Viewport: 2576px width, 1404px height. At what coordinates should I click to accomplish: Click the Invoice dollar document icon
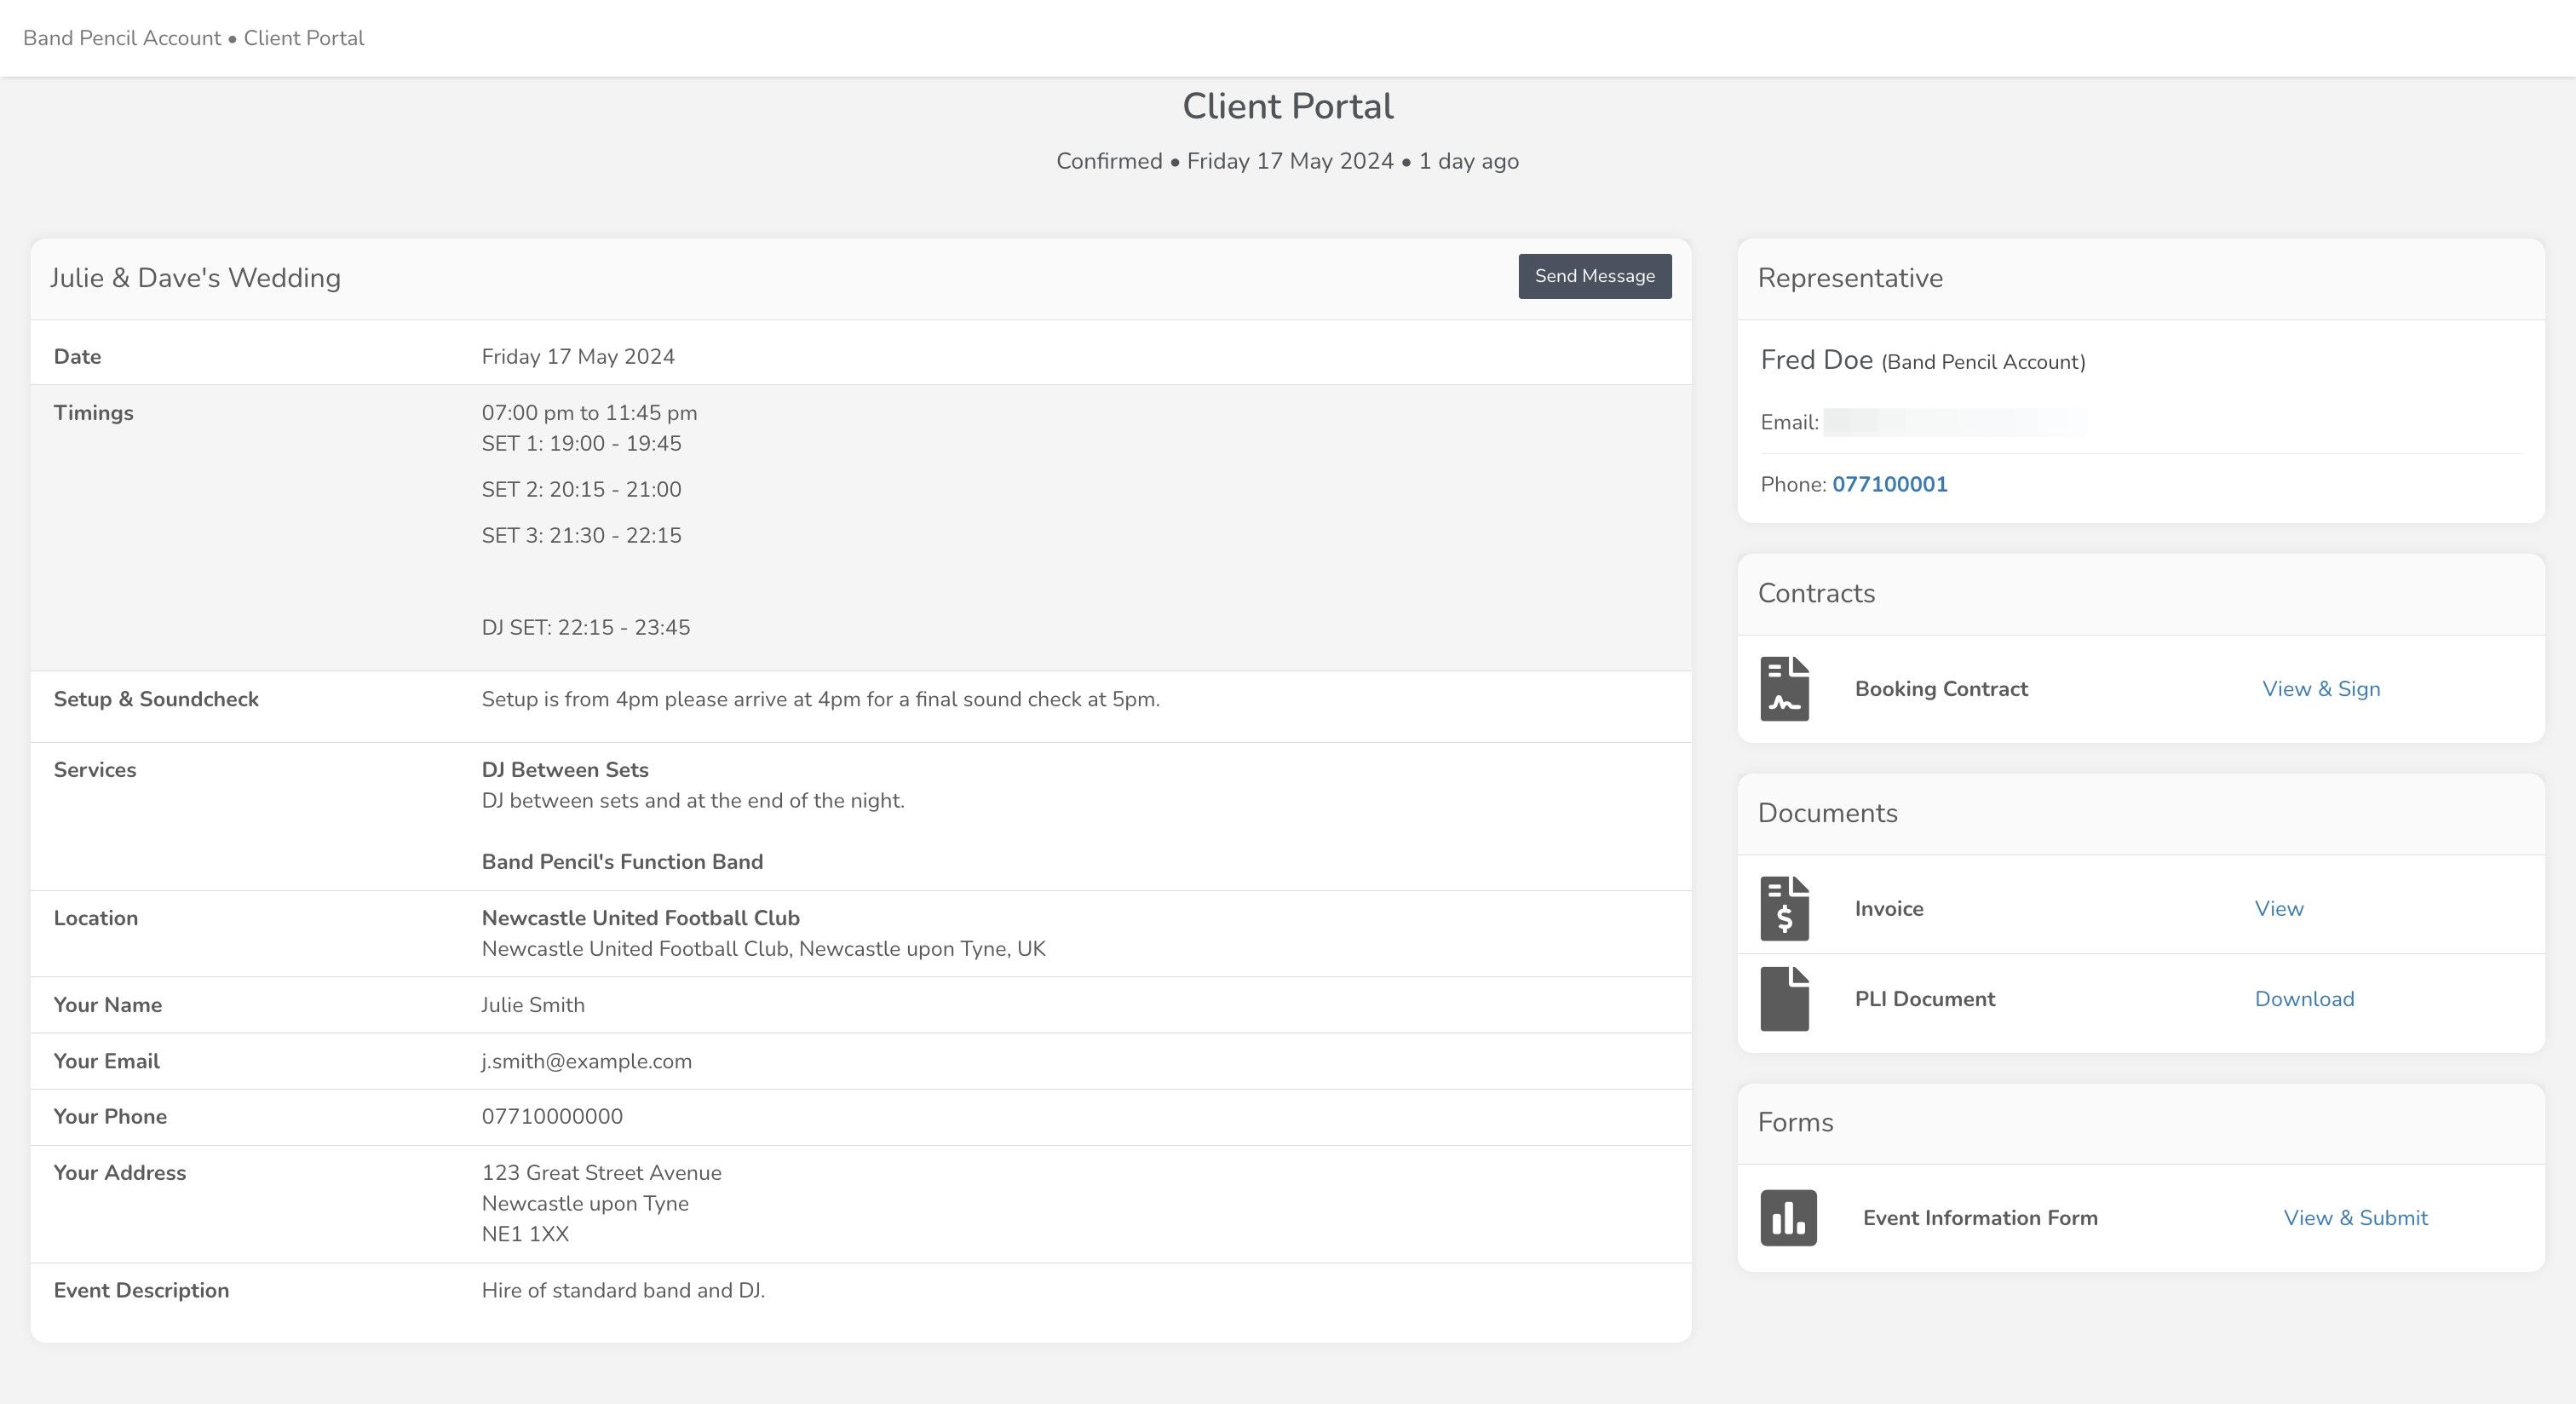click(1785, 909)
